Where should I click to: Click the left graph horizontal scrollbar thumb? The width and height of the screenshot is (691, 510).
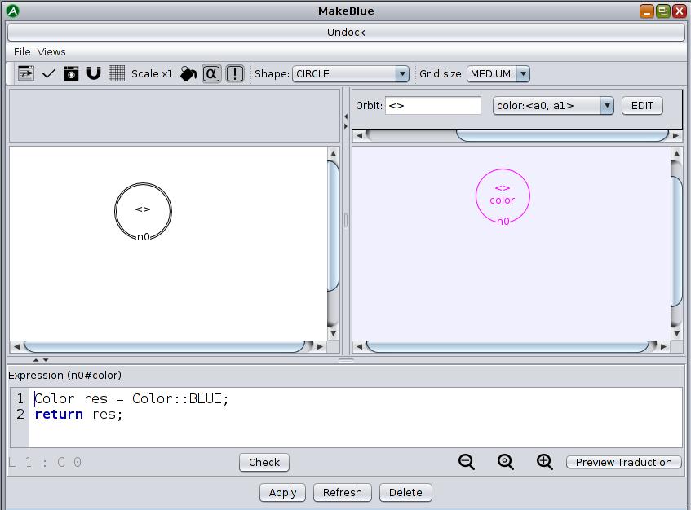165,347
